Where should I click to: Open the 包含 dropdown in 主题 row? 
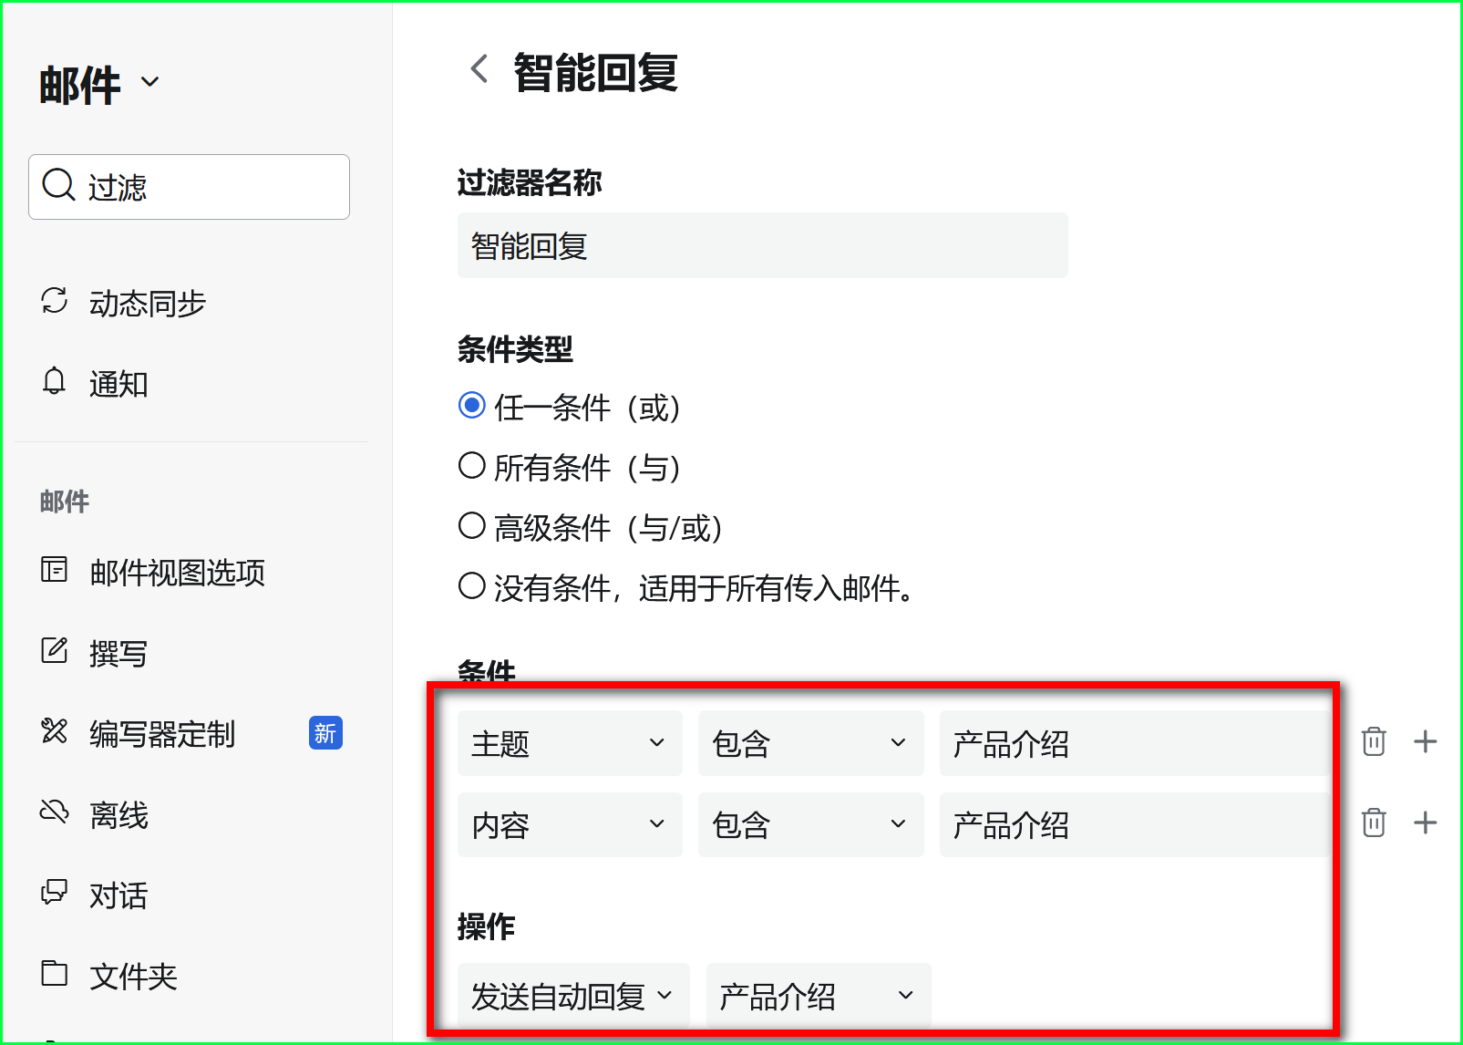click(x=810, y=743)
